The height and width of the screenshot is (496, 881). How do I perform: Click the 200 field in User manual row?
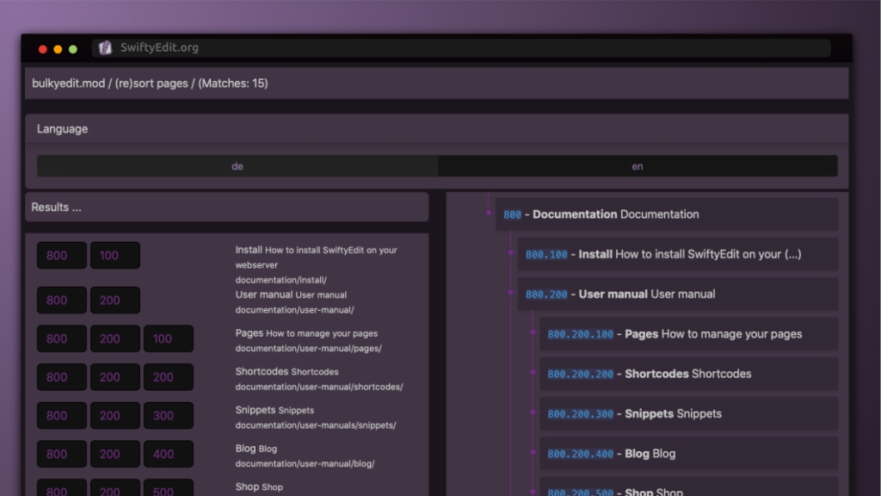pyautogui.click(x=115, y=301)
